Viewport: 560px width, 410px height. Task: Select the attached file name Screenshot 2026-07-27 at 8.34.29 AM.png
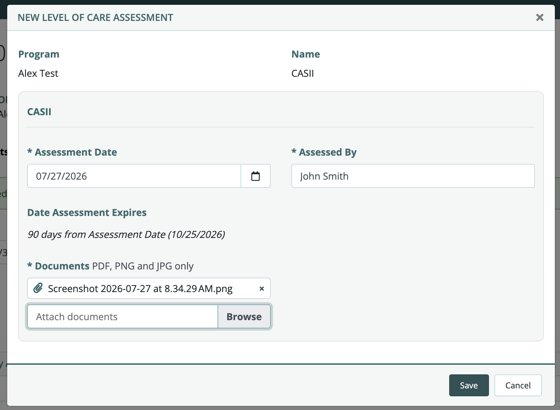[x=140, y=289]
